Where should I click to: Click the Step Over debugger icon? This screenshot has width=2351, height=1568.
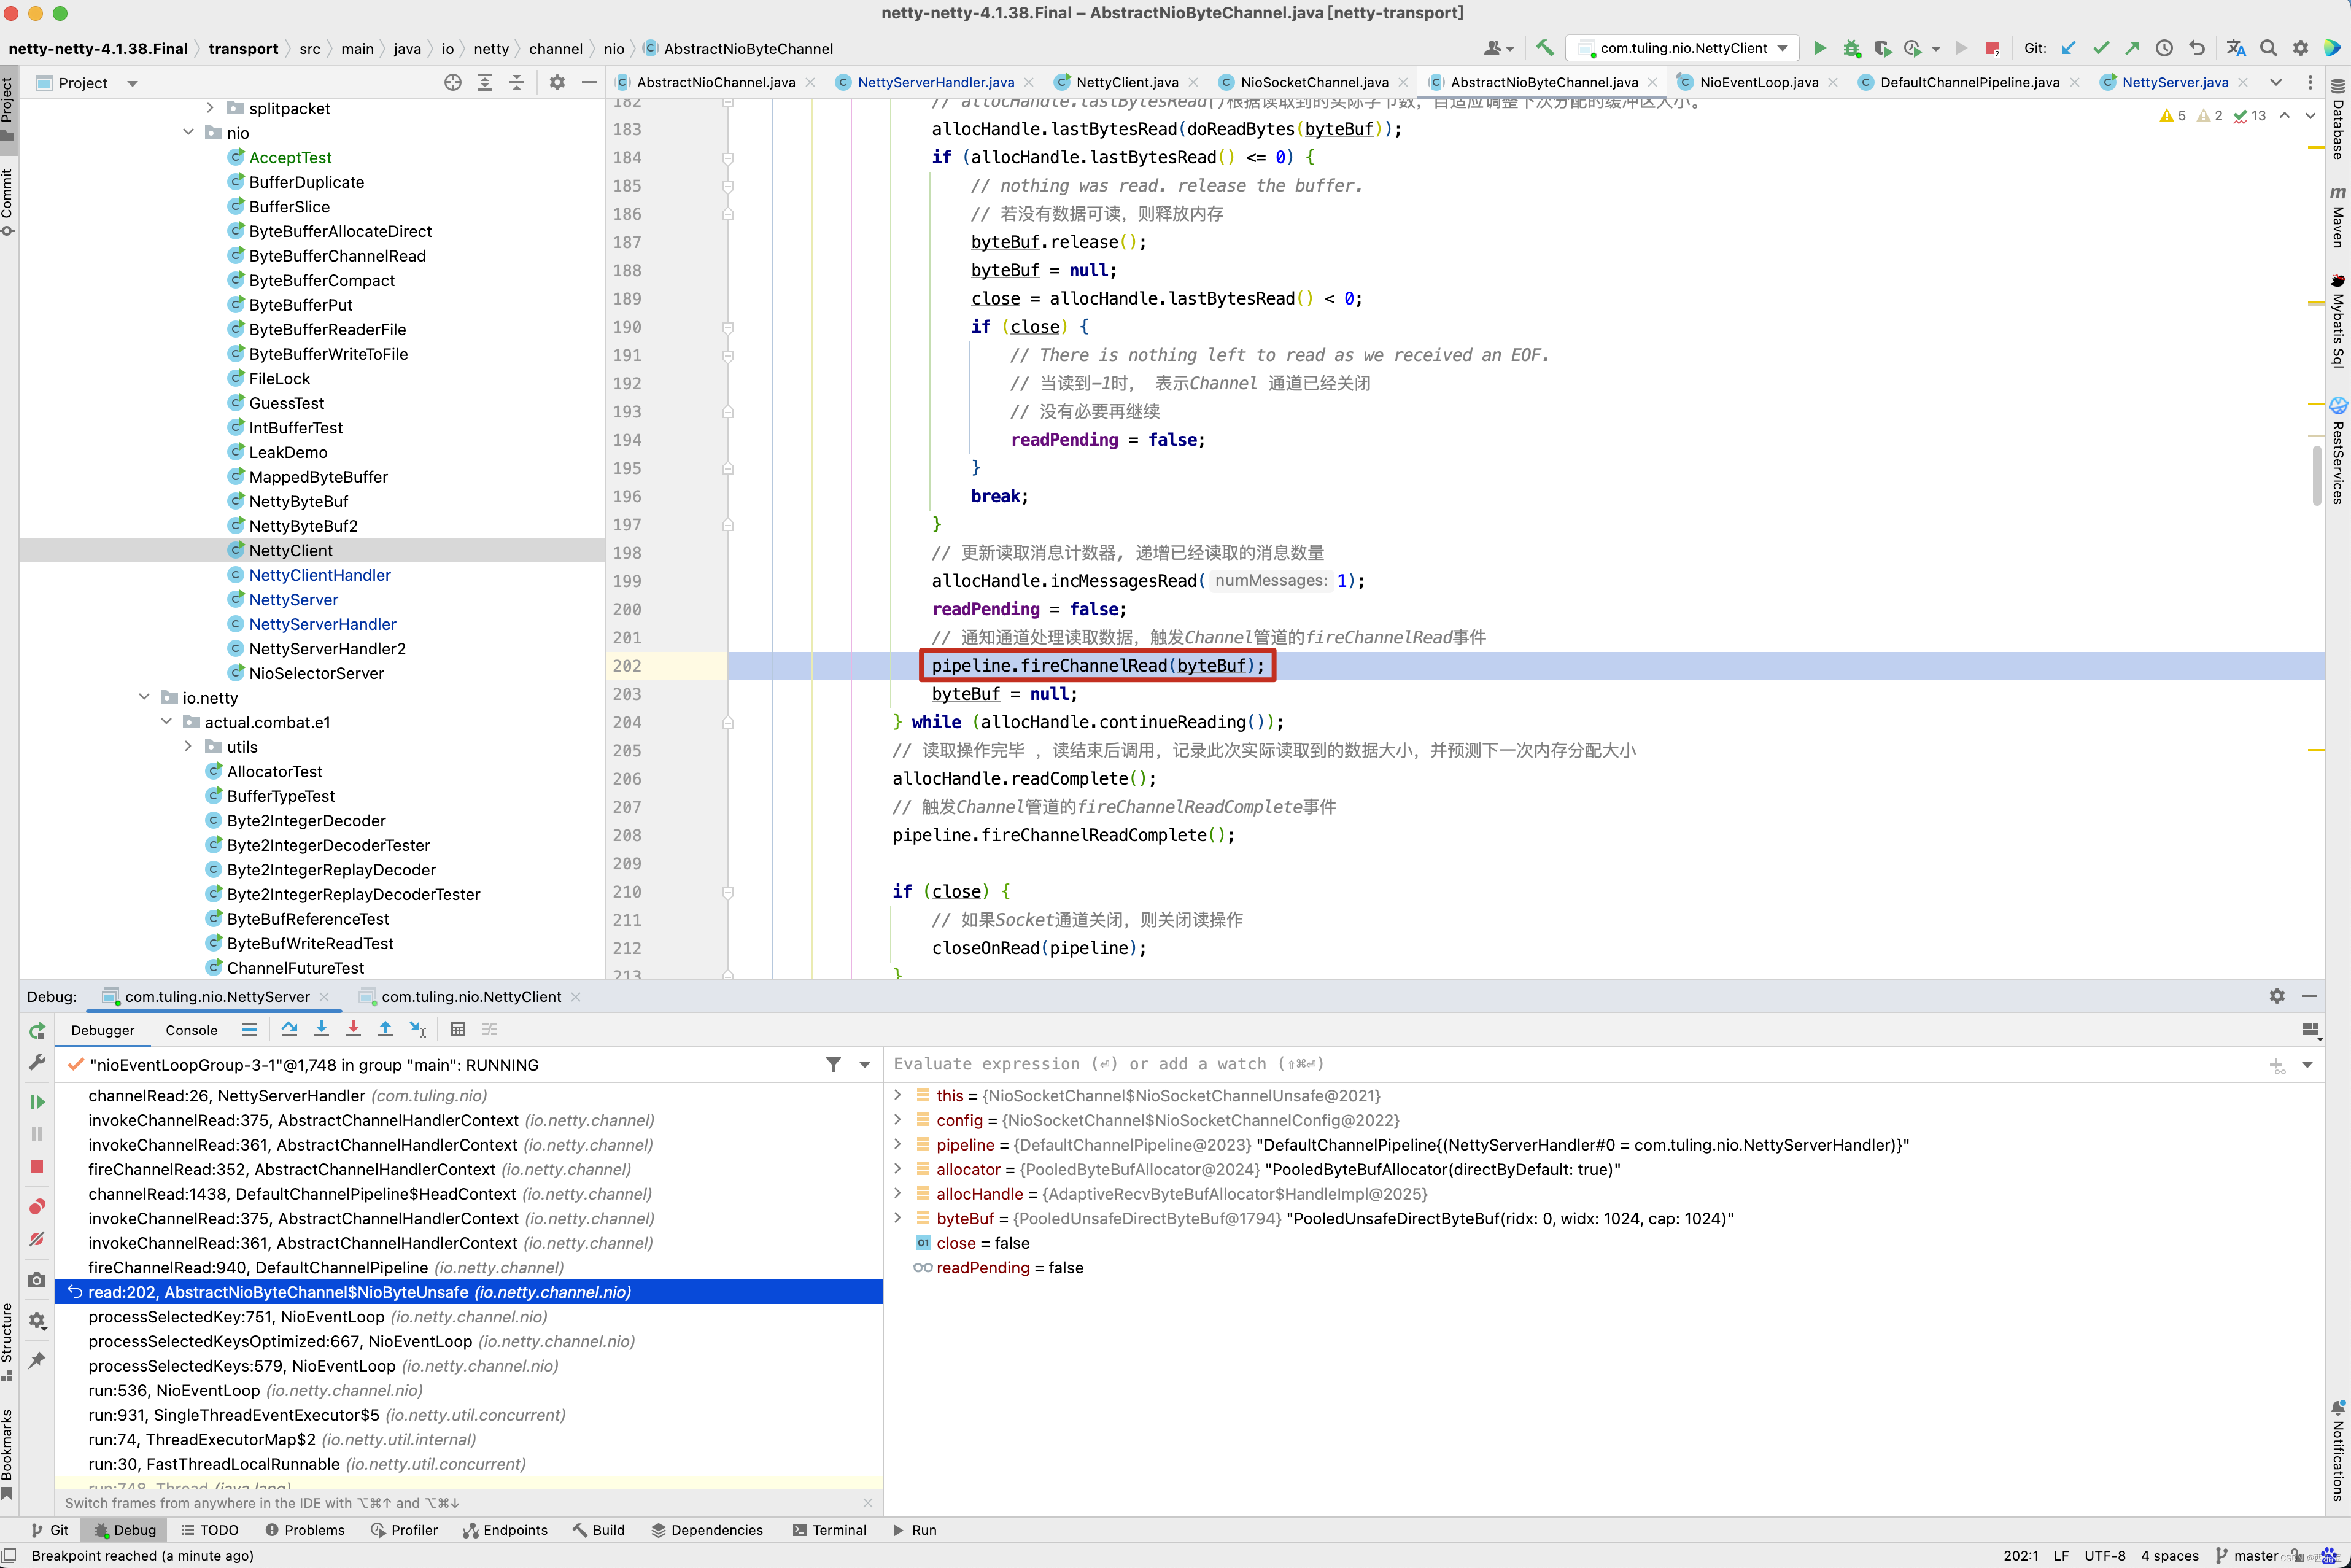tap(290, 1029)
